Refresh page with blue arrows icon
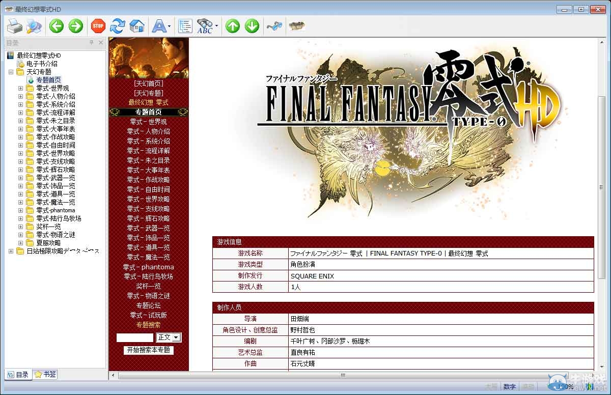 [118, 25]
